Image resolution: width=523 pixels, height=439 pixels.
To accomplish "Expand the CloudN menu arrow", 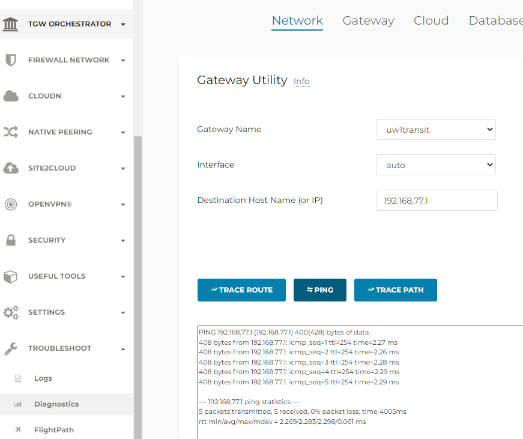I will click(123, 97).
